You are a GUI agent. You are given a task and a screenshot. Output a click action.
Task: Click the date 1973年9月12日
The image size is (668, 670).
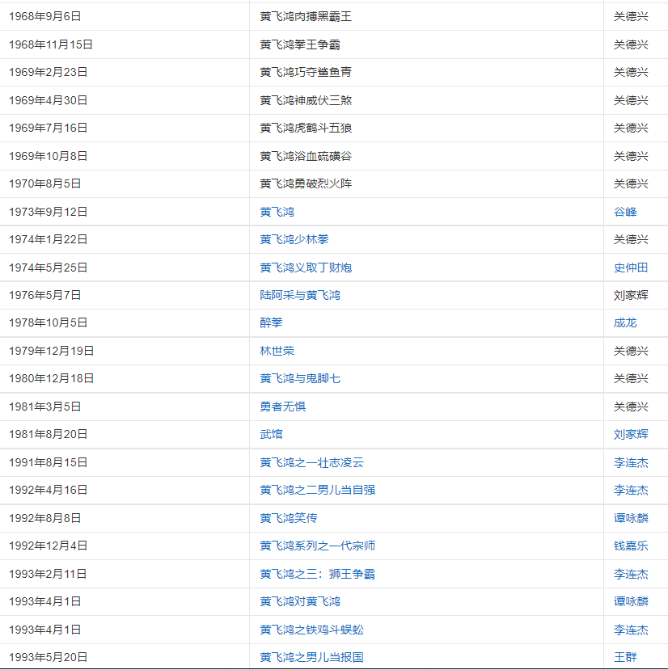coord(48,212)
